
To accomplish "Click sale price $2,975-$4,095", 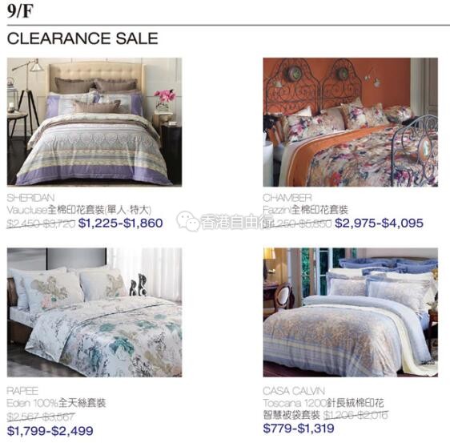I will coord(379,223).
